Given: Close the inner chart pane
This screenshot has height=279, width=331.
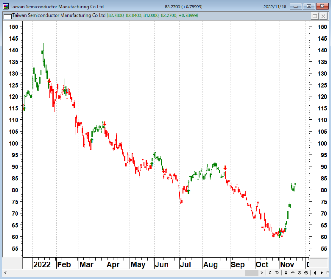Looking at the screenshot, I should (323, 16).
